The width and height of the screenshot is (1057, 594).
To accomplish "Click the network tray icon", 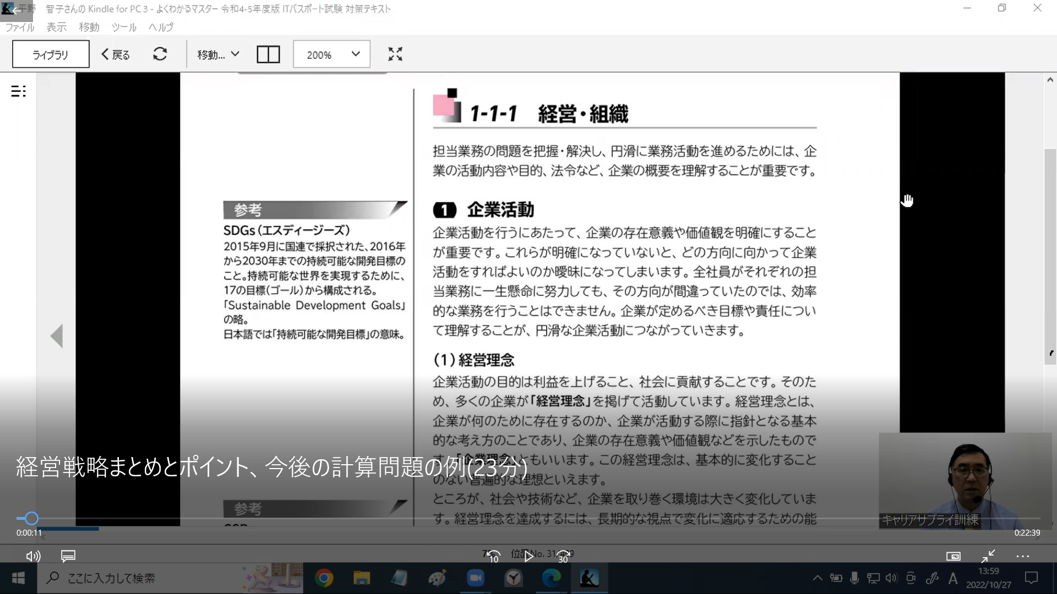I will tap(873, 578).
